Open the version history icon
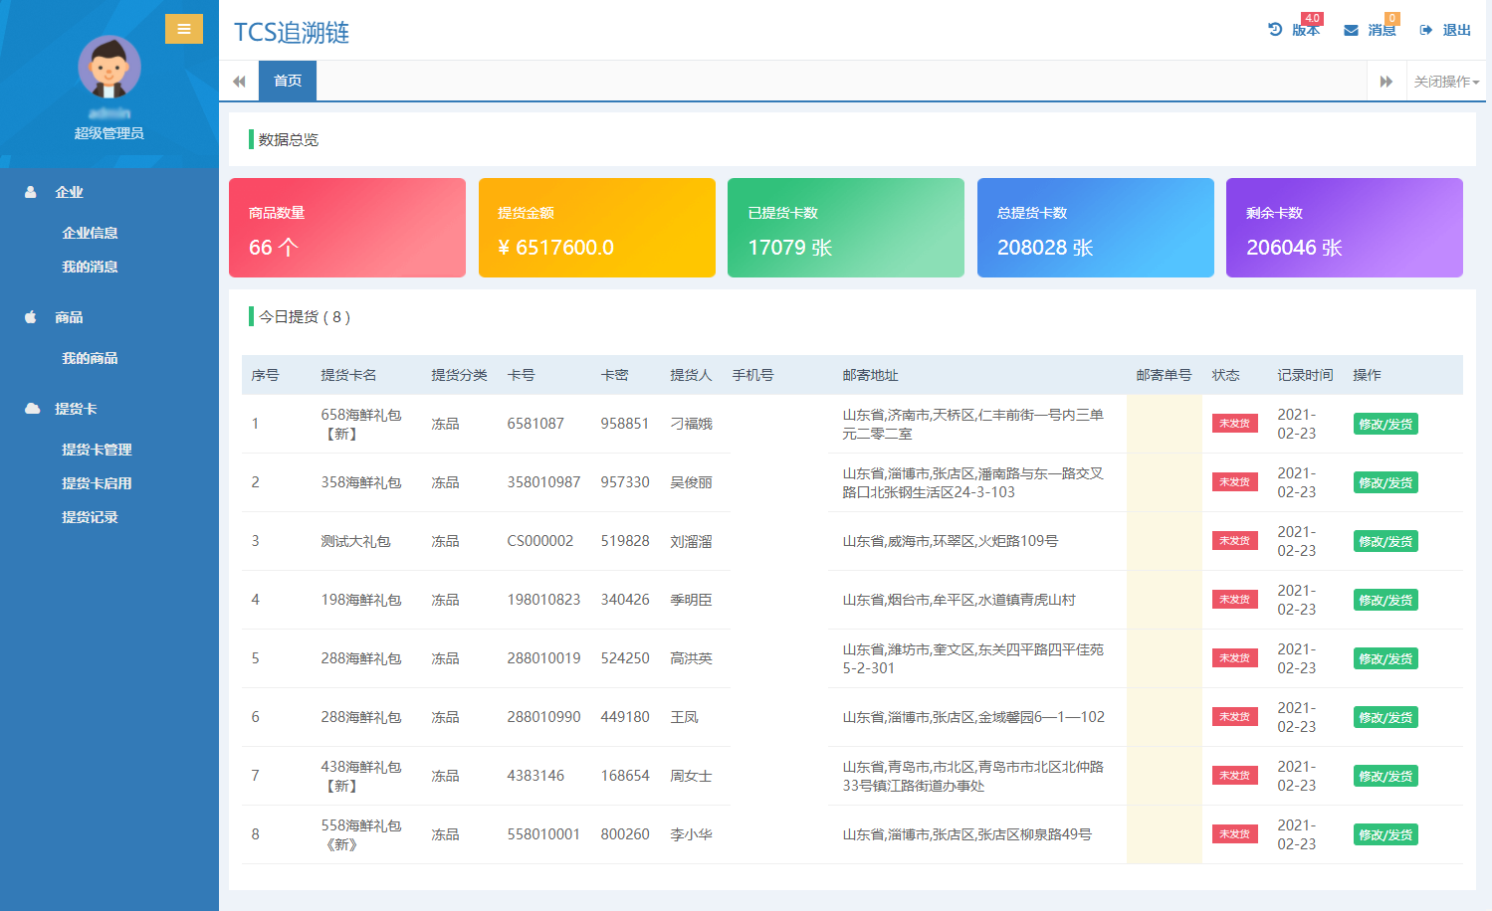This screenshot has height=911, width=1492. [1275, 30]
